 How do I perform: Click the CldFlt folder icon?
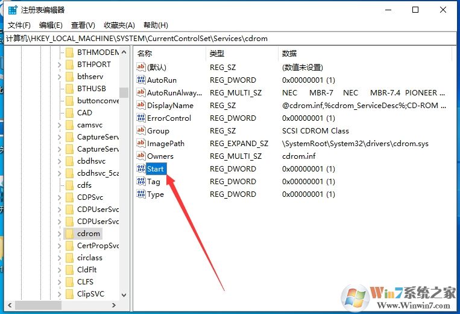[69, 270]
